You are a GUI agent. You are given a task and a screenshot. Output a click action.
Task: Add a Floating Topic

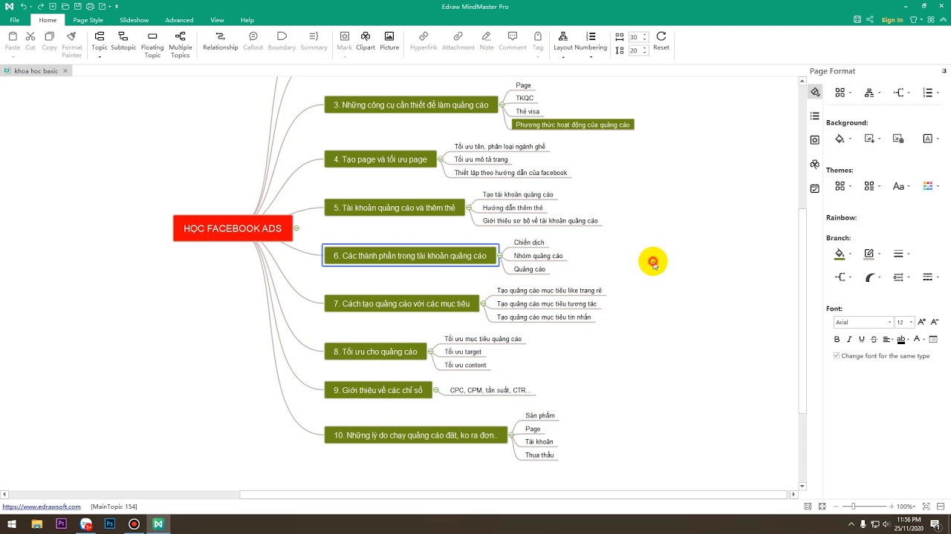click(152, 44)
